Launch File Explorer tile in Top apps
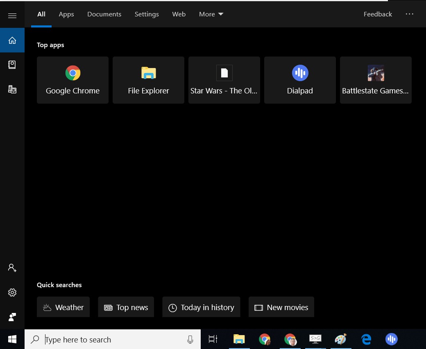 [x=148, y=80]
